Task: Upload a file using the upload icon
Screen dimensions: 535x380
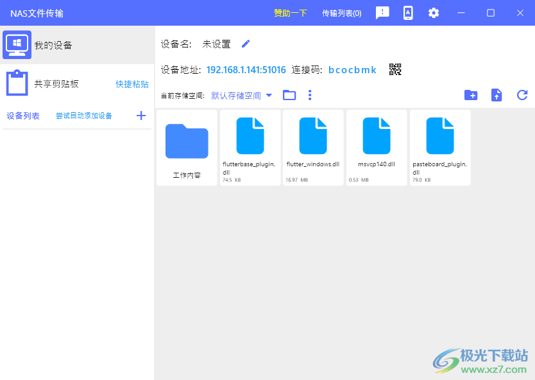Action: click(497, 95)
